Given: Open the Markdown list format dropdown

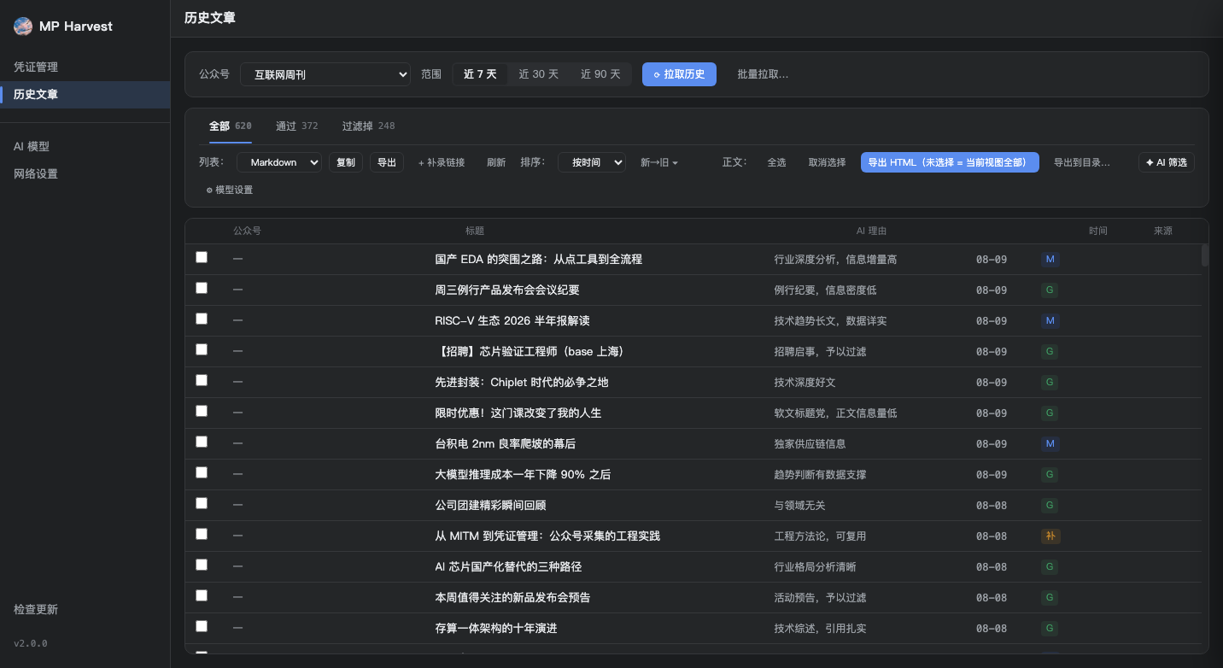Looking at the screenshot, I should click(279, 162).
